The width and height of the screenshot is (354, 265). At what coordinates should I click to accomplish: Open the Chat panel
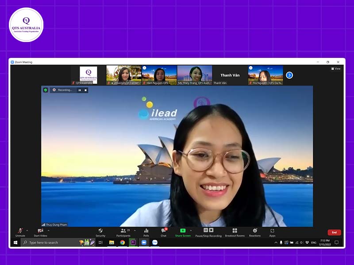click(x=163, y=232)
